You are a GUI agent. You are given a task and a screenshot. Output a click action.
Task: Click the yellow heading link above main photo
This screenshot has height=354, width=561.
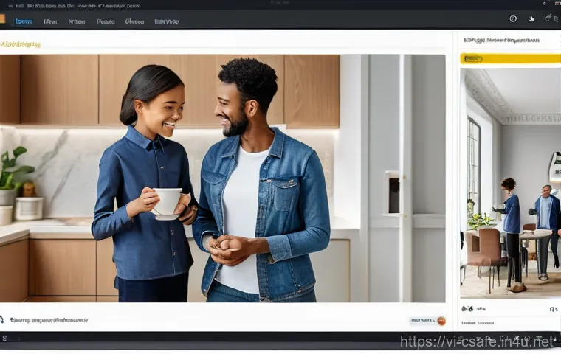21,45
